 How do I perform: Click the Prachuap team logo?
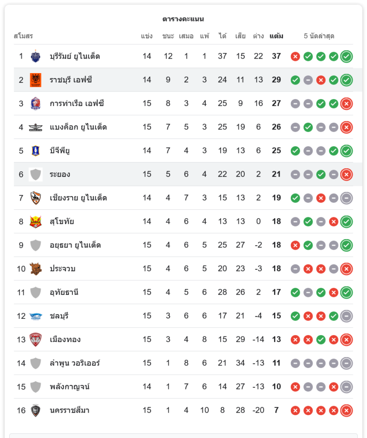(36, 268)
